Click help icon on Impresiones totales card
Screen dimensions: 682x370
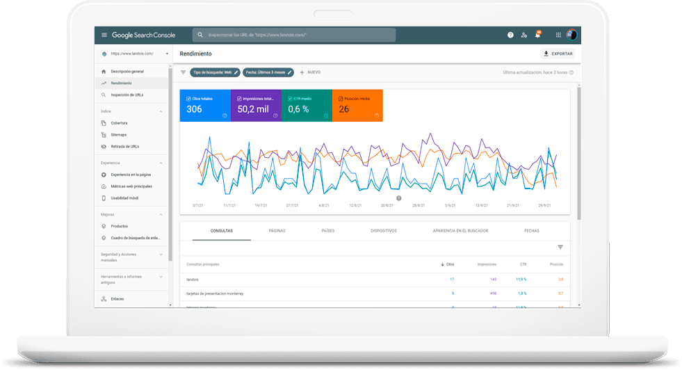point(275,115)
